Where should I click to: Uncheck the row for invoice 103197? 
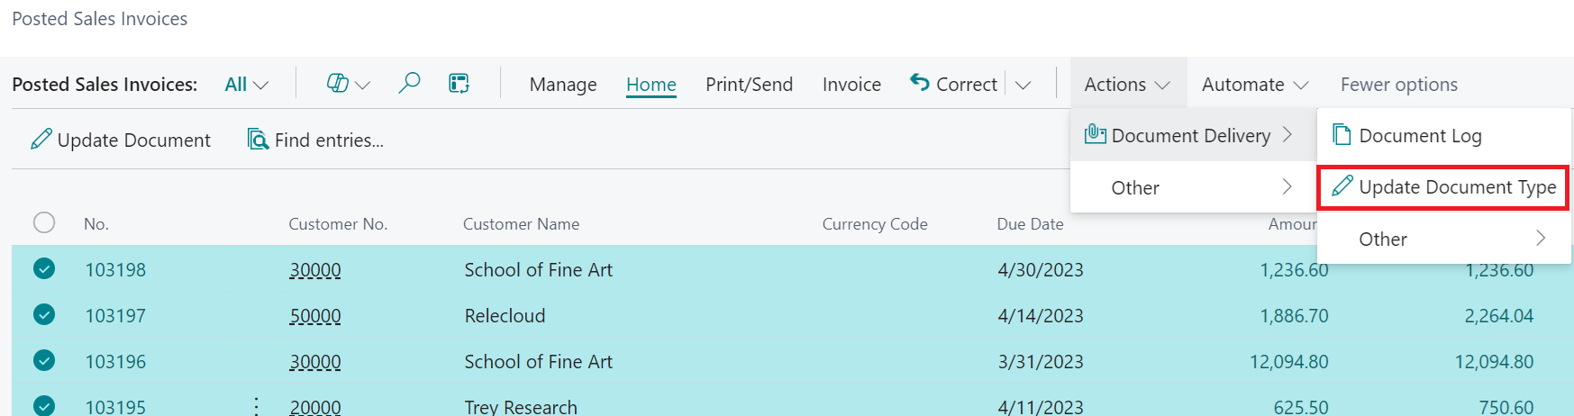[44, 314]
